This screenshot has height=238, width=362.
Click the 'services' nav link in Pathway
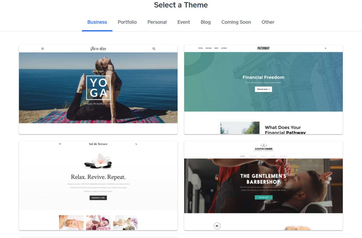click(209, 48)
